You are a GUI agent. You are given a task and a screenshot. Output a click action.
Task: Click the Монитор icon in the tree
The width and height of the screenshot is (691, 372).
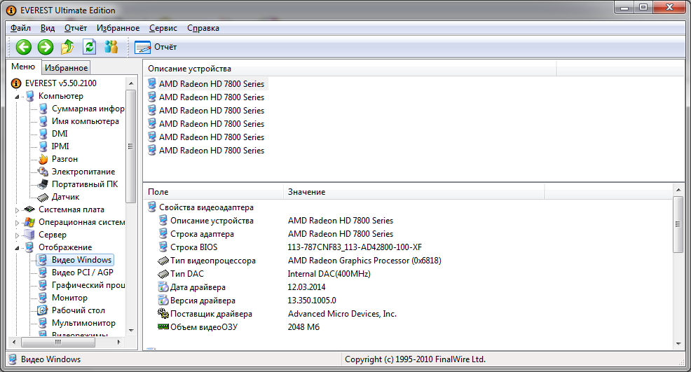pos(43,298)
